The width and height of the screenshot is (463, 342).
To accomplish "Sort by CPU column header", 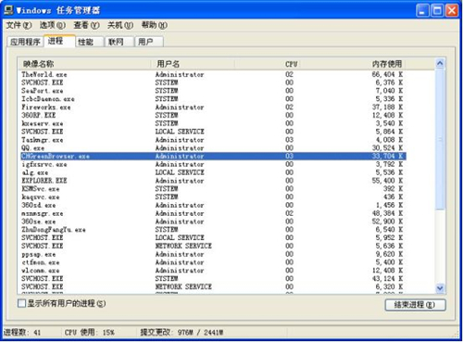I will [x=267, y=64].
